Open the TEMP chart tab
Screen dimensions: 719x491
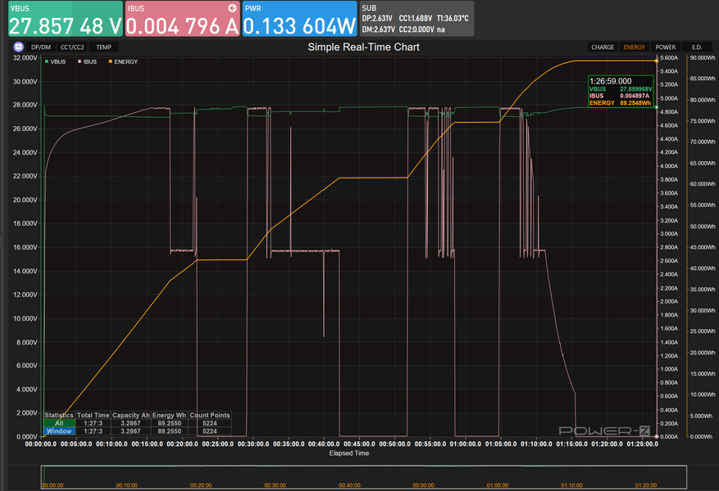103,47
